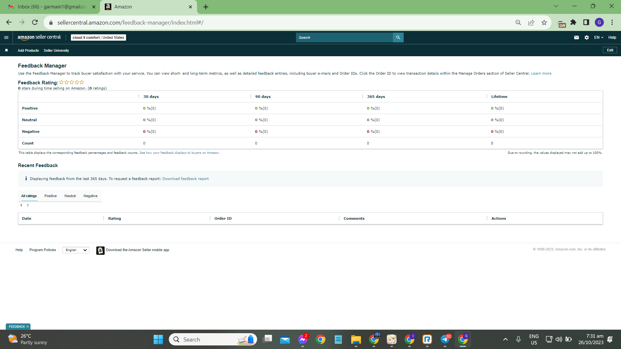
Task: Click the ENG US input language indicator
Action: 534,339
